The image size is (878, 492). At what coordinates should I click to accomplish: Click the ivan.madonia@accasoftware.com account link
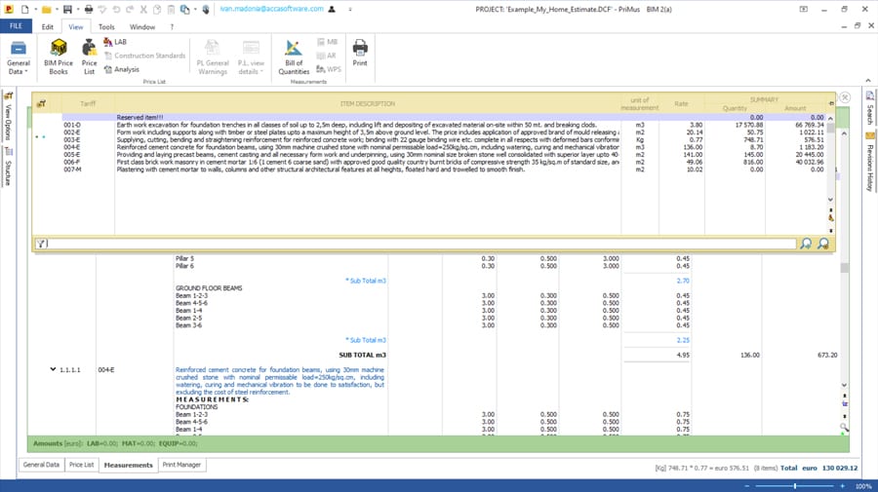271,9
